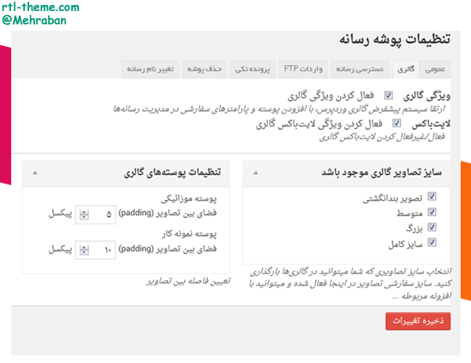Collapse the سایز تصاویر گالری panel

click(x=256, y=173)
